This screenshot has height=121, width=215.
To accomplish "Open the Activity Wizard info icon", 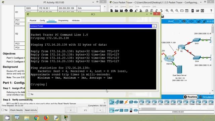I will coord(131,11).
